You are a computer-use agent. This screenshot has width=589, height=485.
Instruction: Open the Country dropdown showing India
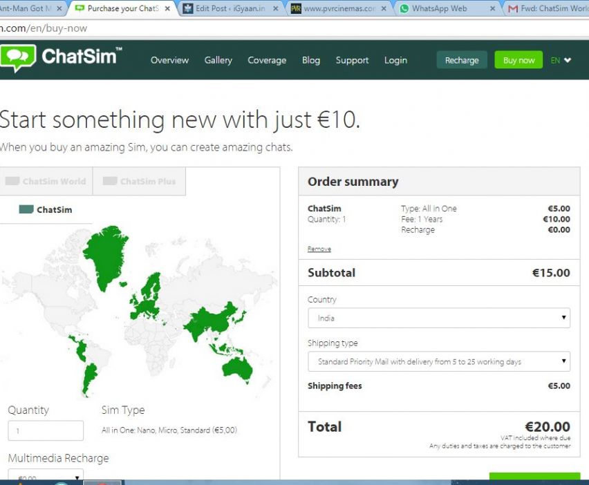tap(439, 318)
